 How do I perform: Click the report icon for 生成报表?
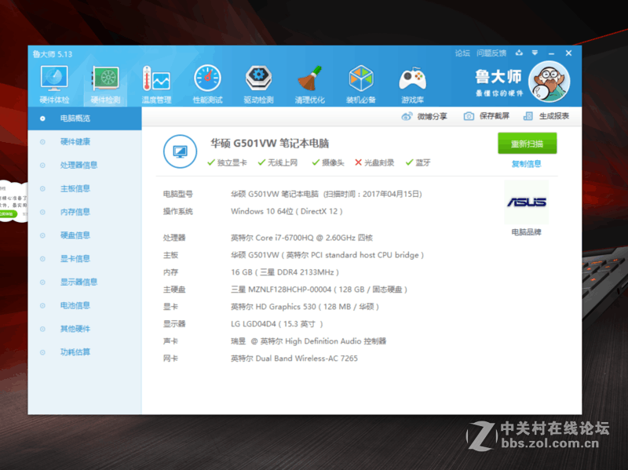pos(528,116)
